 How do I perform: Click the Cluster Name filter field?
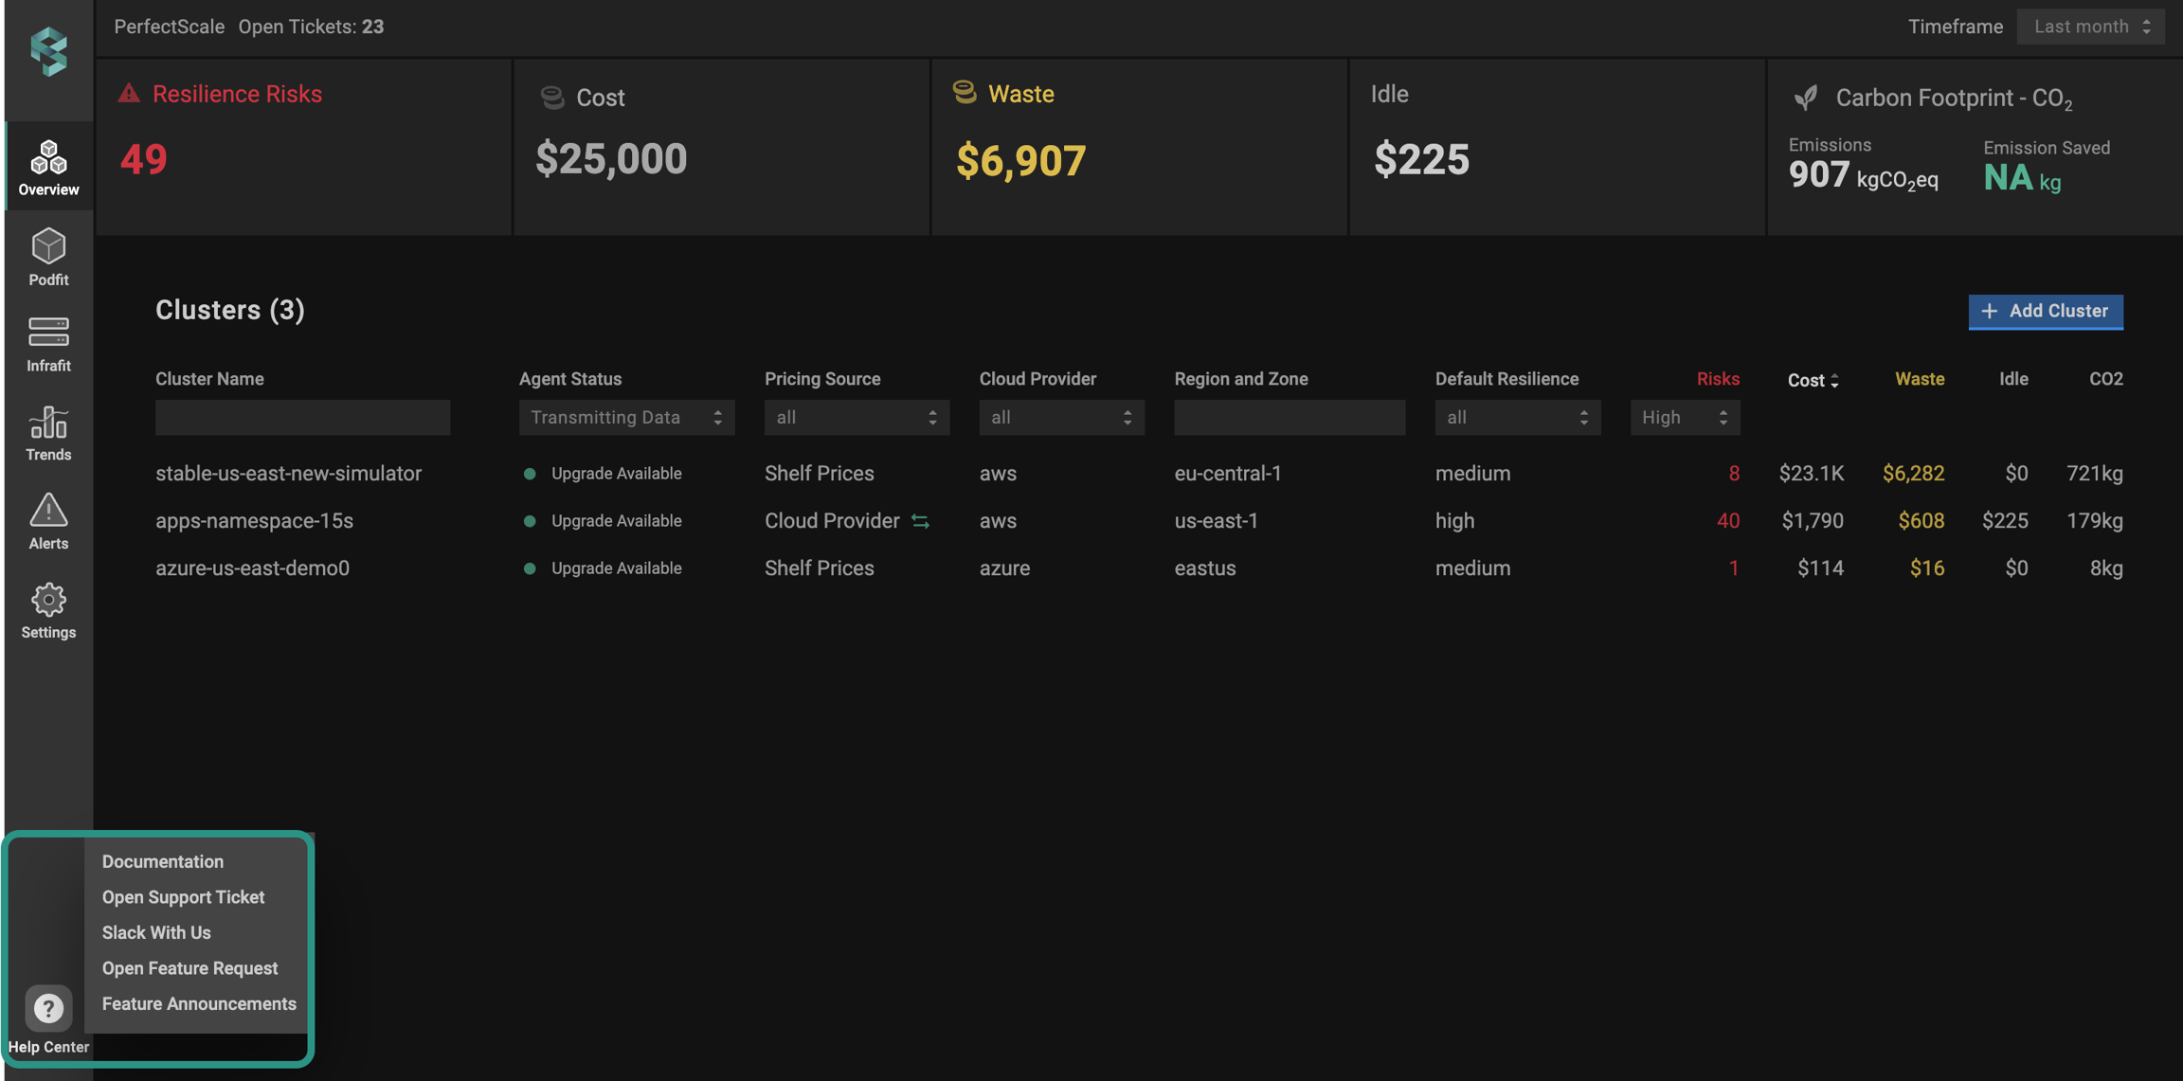(302, 418)
